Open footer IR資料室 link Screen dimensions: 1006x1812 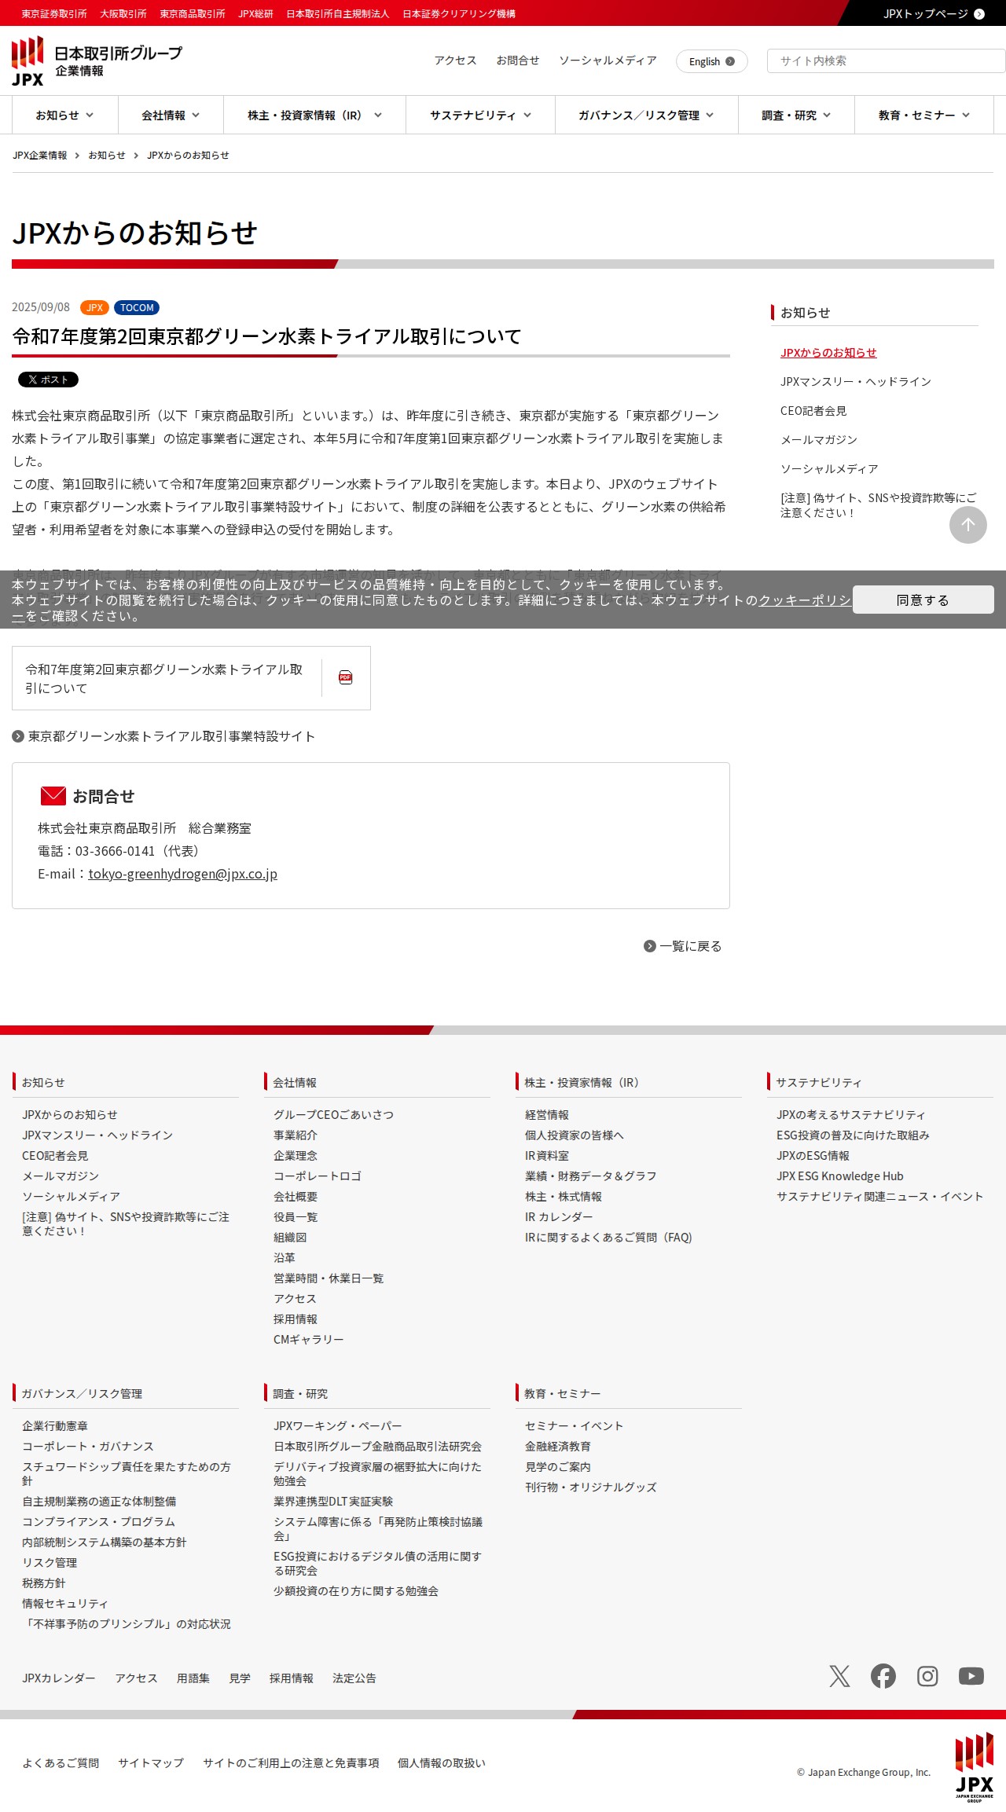coord(547,1156)
